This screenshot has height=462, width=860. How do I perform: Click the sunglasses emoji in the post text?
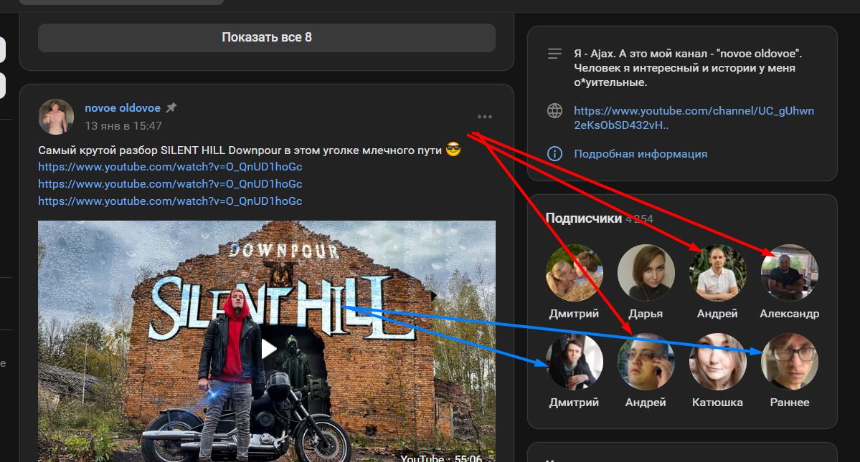pyautogui.click(x=453, y=150)
